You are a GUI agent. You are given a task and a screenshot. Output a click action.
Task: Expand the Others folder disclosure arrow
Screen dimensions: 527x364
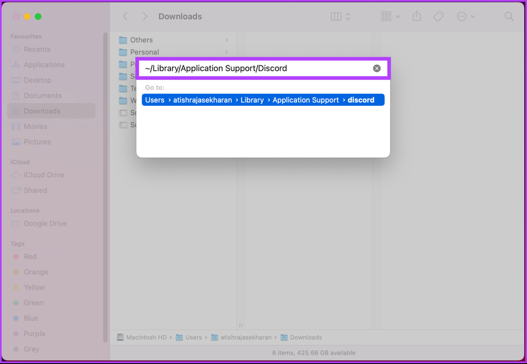point(226,40)
